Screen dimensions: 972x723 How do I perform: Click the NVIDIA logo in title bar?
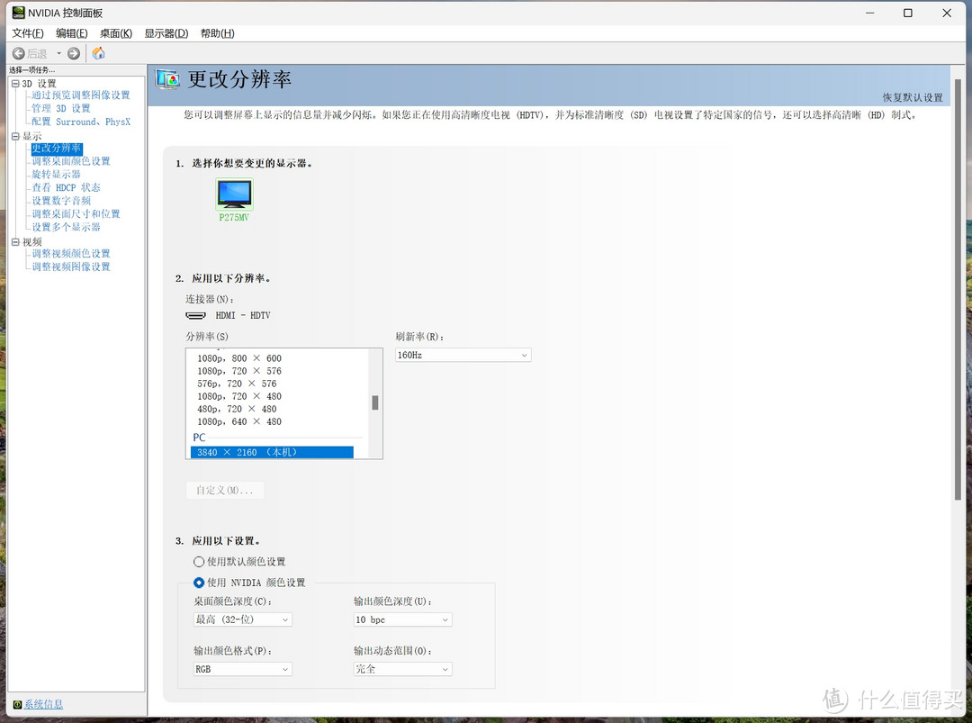tap(19, 13)
